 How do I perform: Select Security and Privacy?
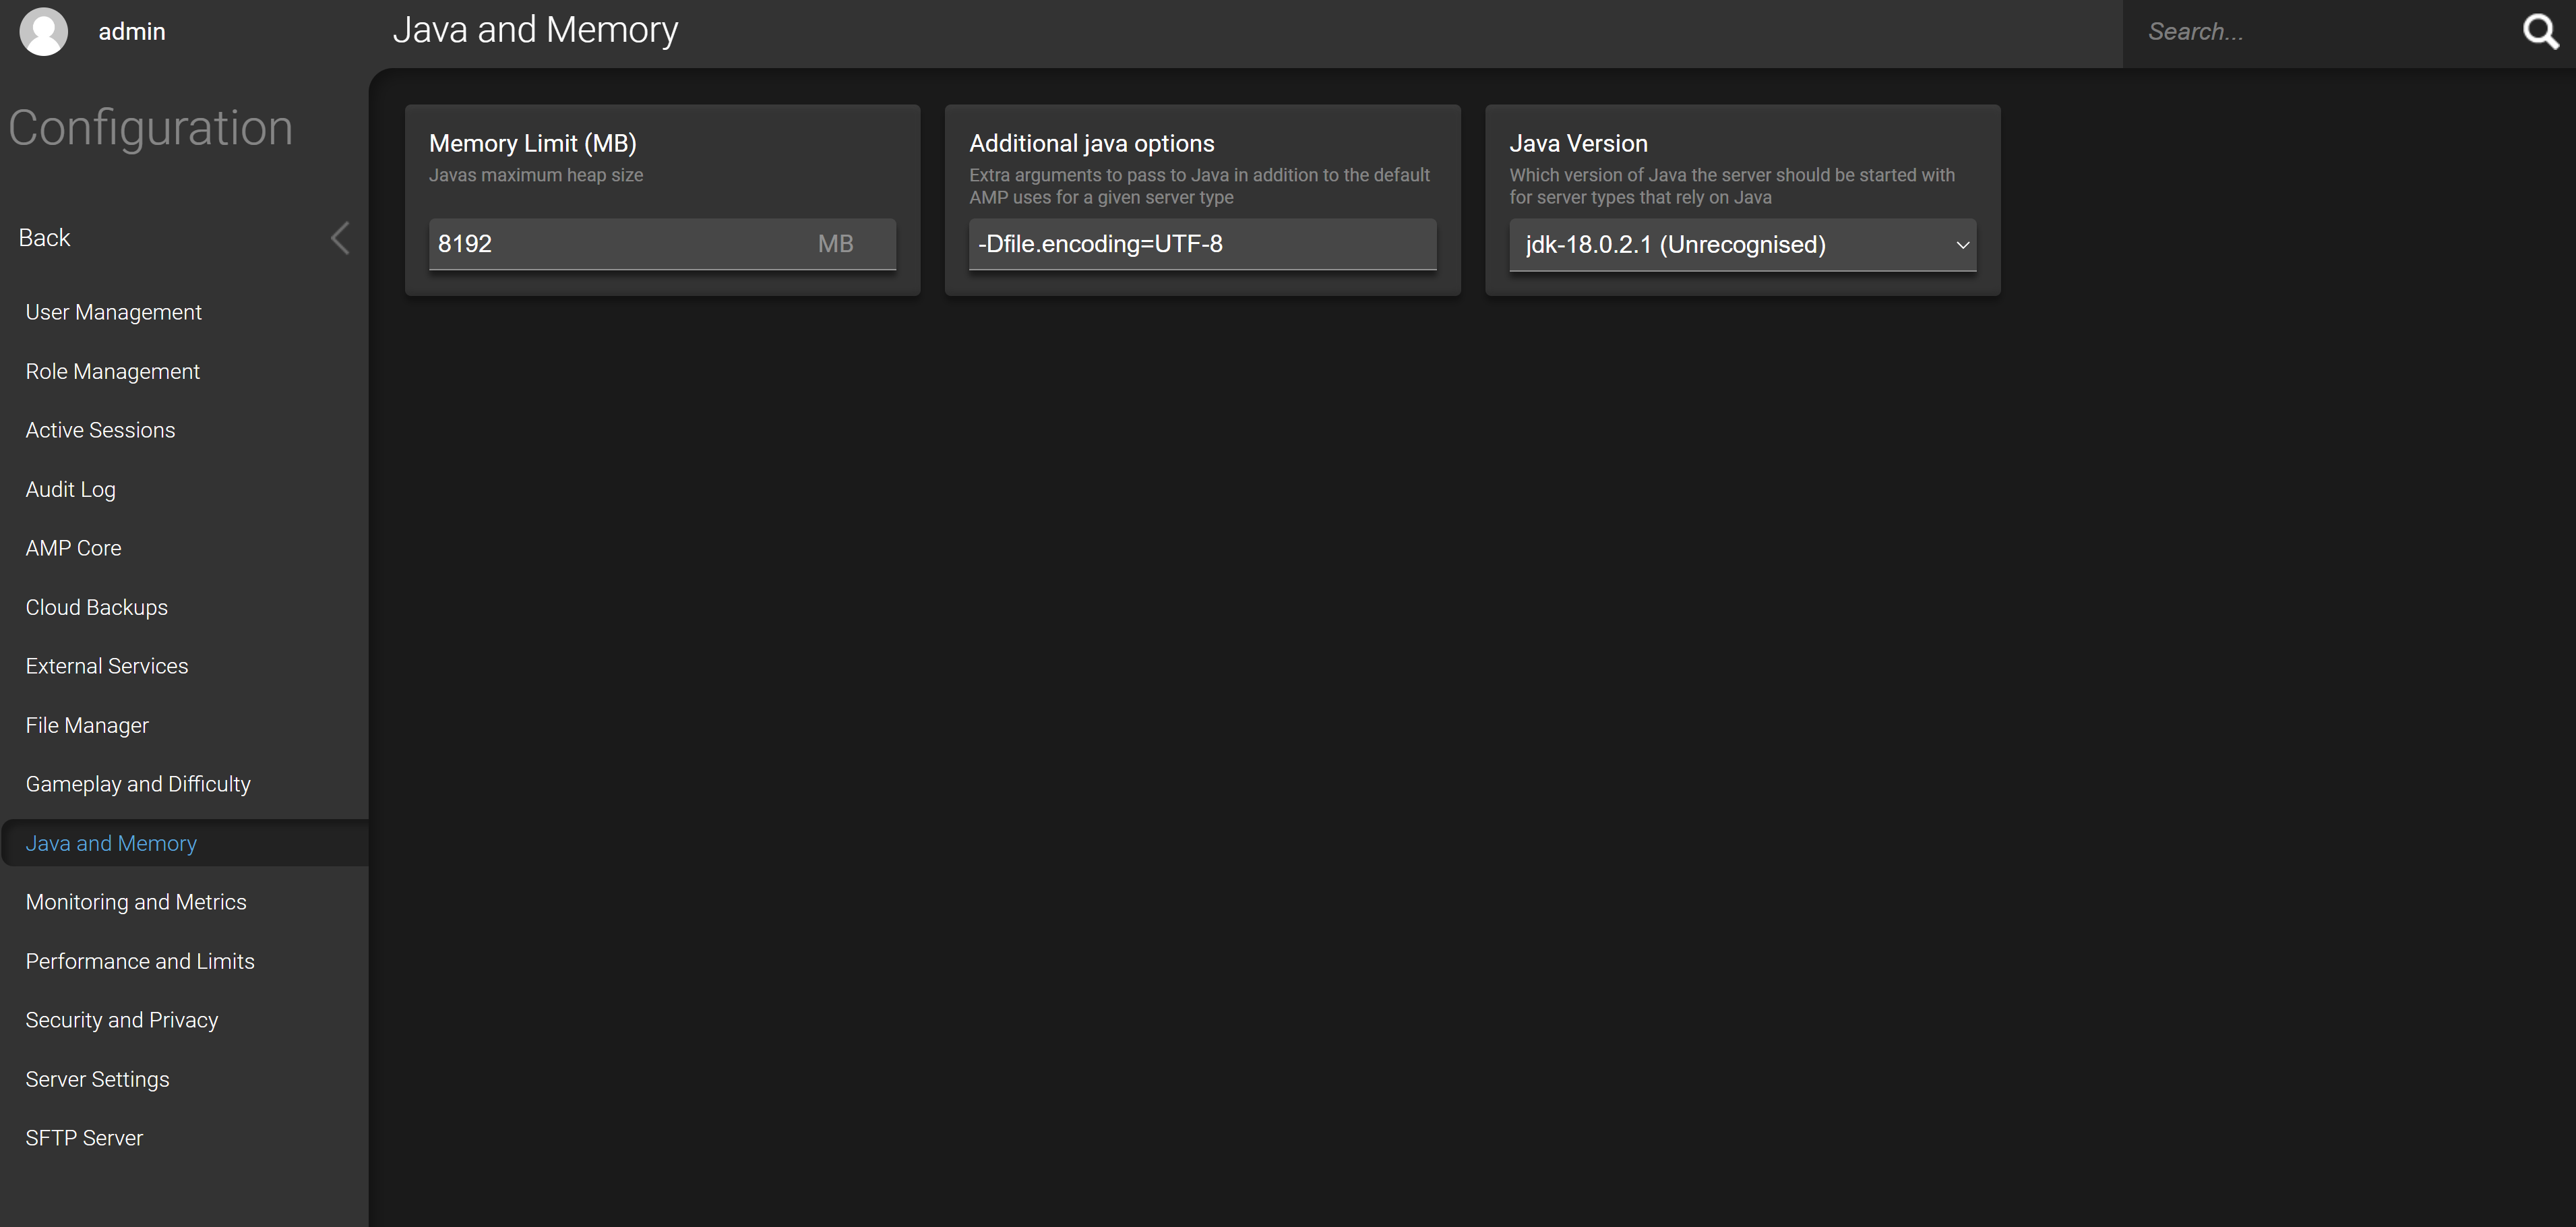[184, 1020]
